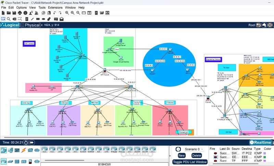
Task: Switch to Physical workspace view
Action: 30,25
